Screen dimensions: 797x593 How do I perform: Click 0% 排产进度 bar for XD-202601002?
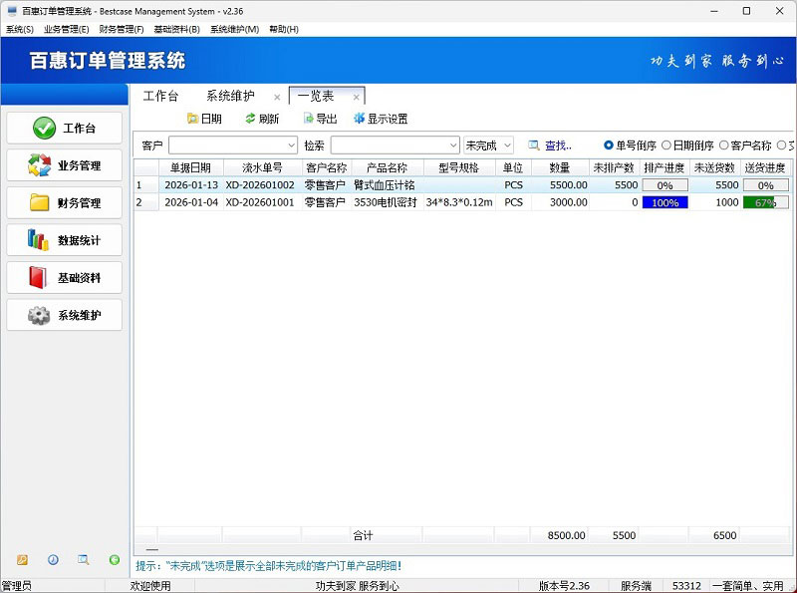pyautogui.click(x=664, y=185)
